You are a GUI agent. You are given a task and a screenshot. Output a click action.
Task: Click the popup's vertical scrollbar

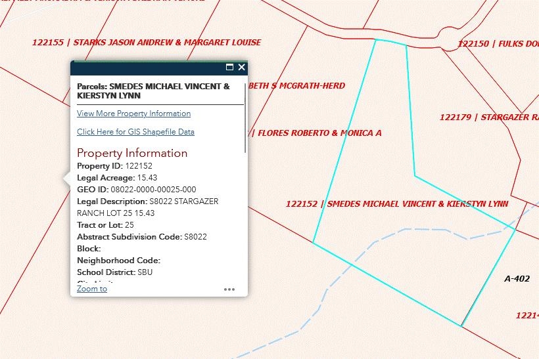coord(246,118)
